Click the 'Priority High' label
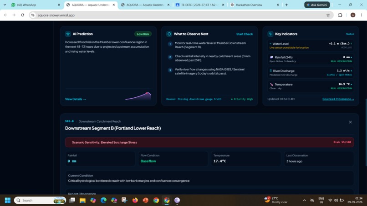Screen dimensions: 367x206 (x=242, y=99)
